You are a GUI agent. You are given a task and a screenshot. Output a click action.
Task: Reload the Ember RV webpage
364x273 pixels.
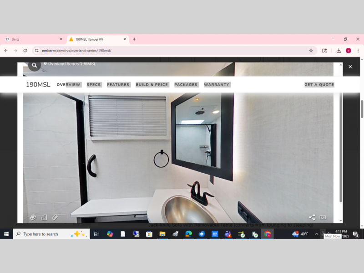point(25,51)
